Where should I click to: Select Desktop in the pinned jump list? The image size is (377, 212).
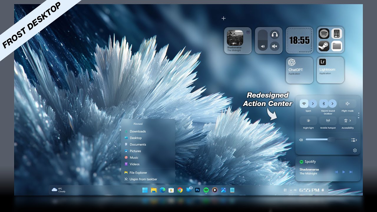[x=148, y=138]
